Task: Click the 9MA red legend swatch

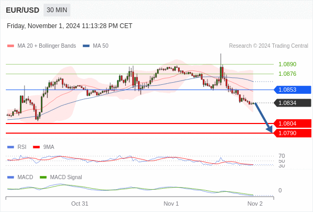Action: 36,147
